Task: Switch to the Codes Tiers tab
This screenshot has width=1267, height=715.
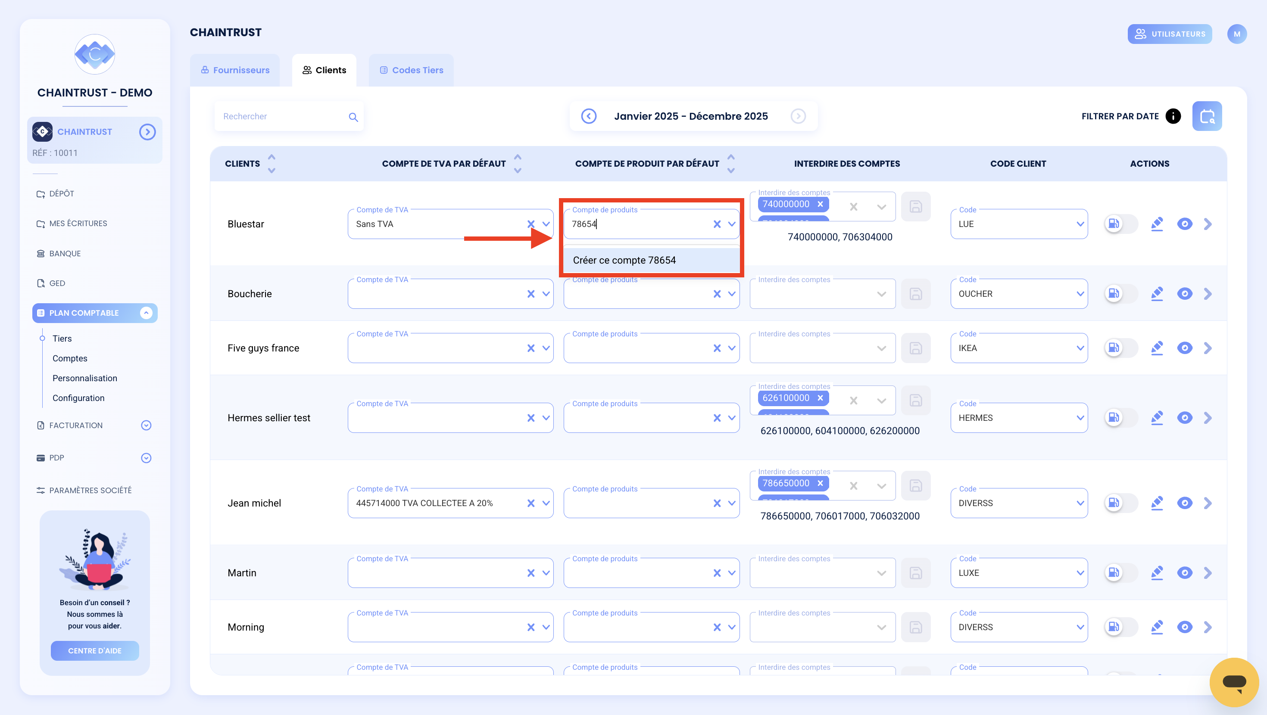Action: coord(411,70)
